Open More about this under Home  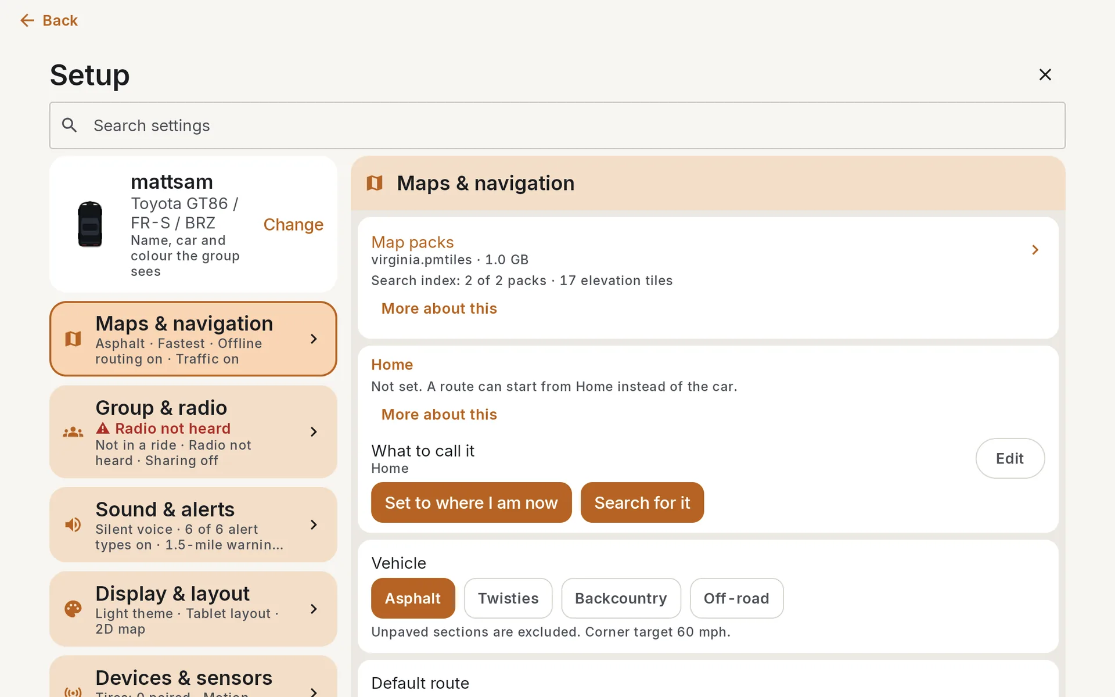click(x=439, y=415)
